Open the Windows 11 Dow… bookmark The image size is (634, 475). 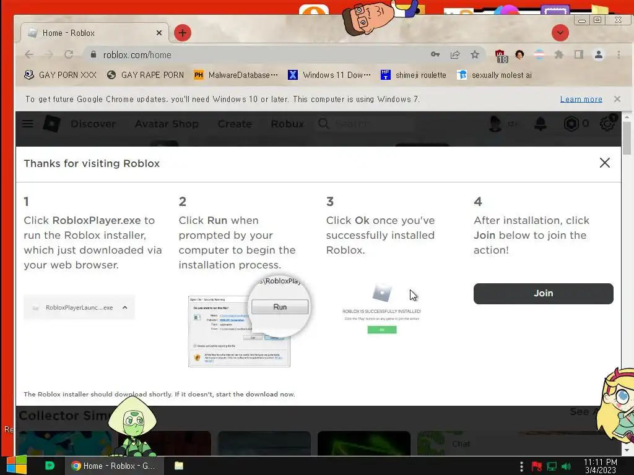[x=329, y=75]
